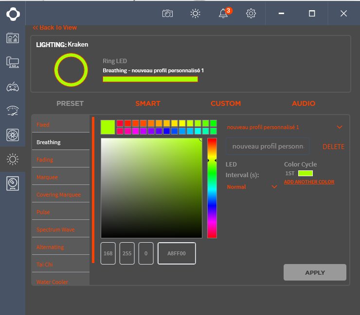Click the hex code field A8FF00
This screenshot has width=360, height=315.
(x=177, y=253)
